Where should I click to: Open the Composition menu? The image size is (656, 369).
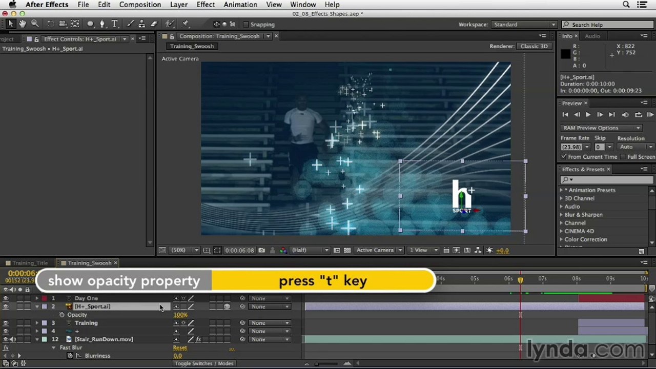pos(140,5)
